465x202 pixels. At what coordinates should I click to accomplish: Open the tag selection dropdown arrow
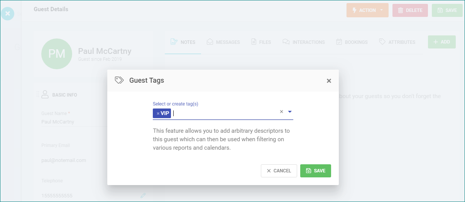coord(290,112)
